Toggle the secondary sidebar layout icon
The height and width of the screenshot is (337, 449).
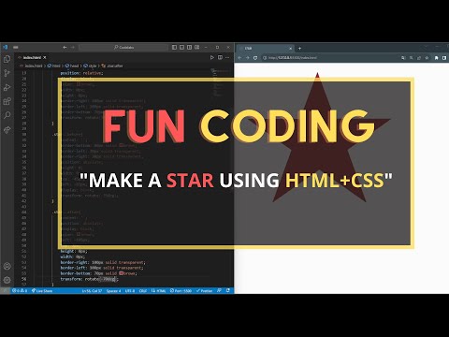pos(189,48)
